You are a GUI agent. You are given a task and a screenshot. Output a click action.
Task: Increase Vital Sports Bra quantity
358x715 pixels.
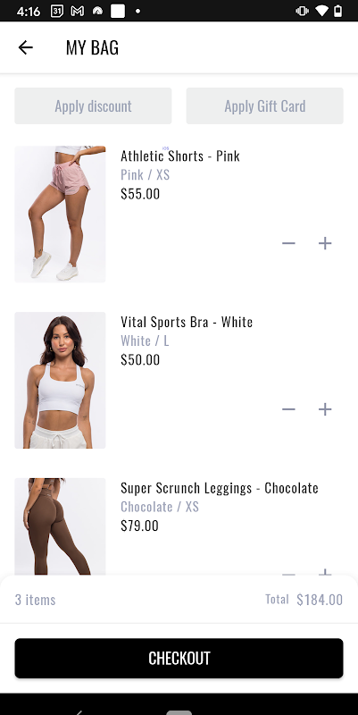(325, 409)
